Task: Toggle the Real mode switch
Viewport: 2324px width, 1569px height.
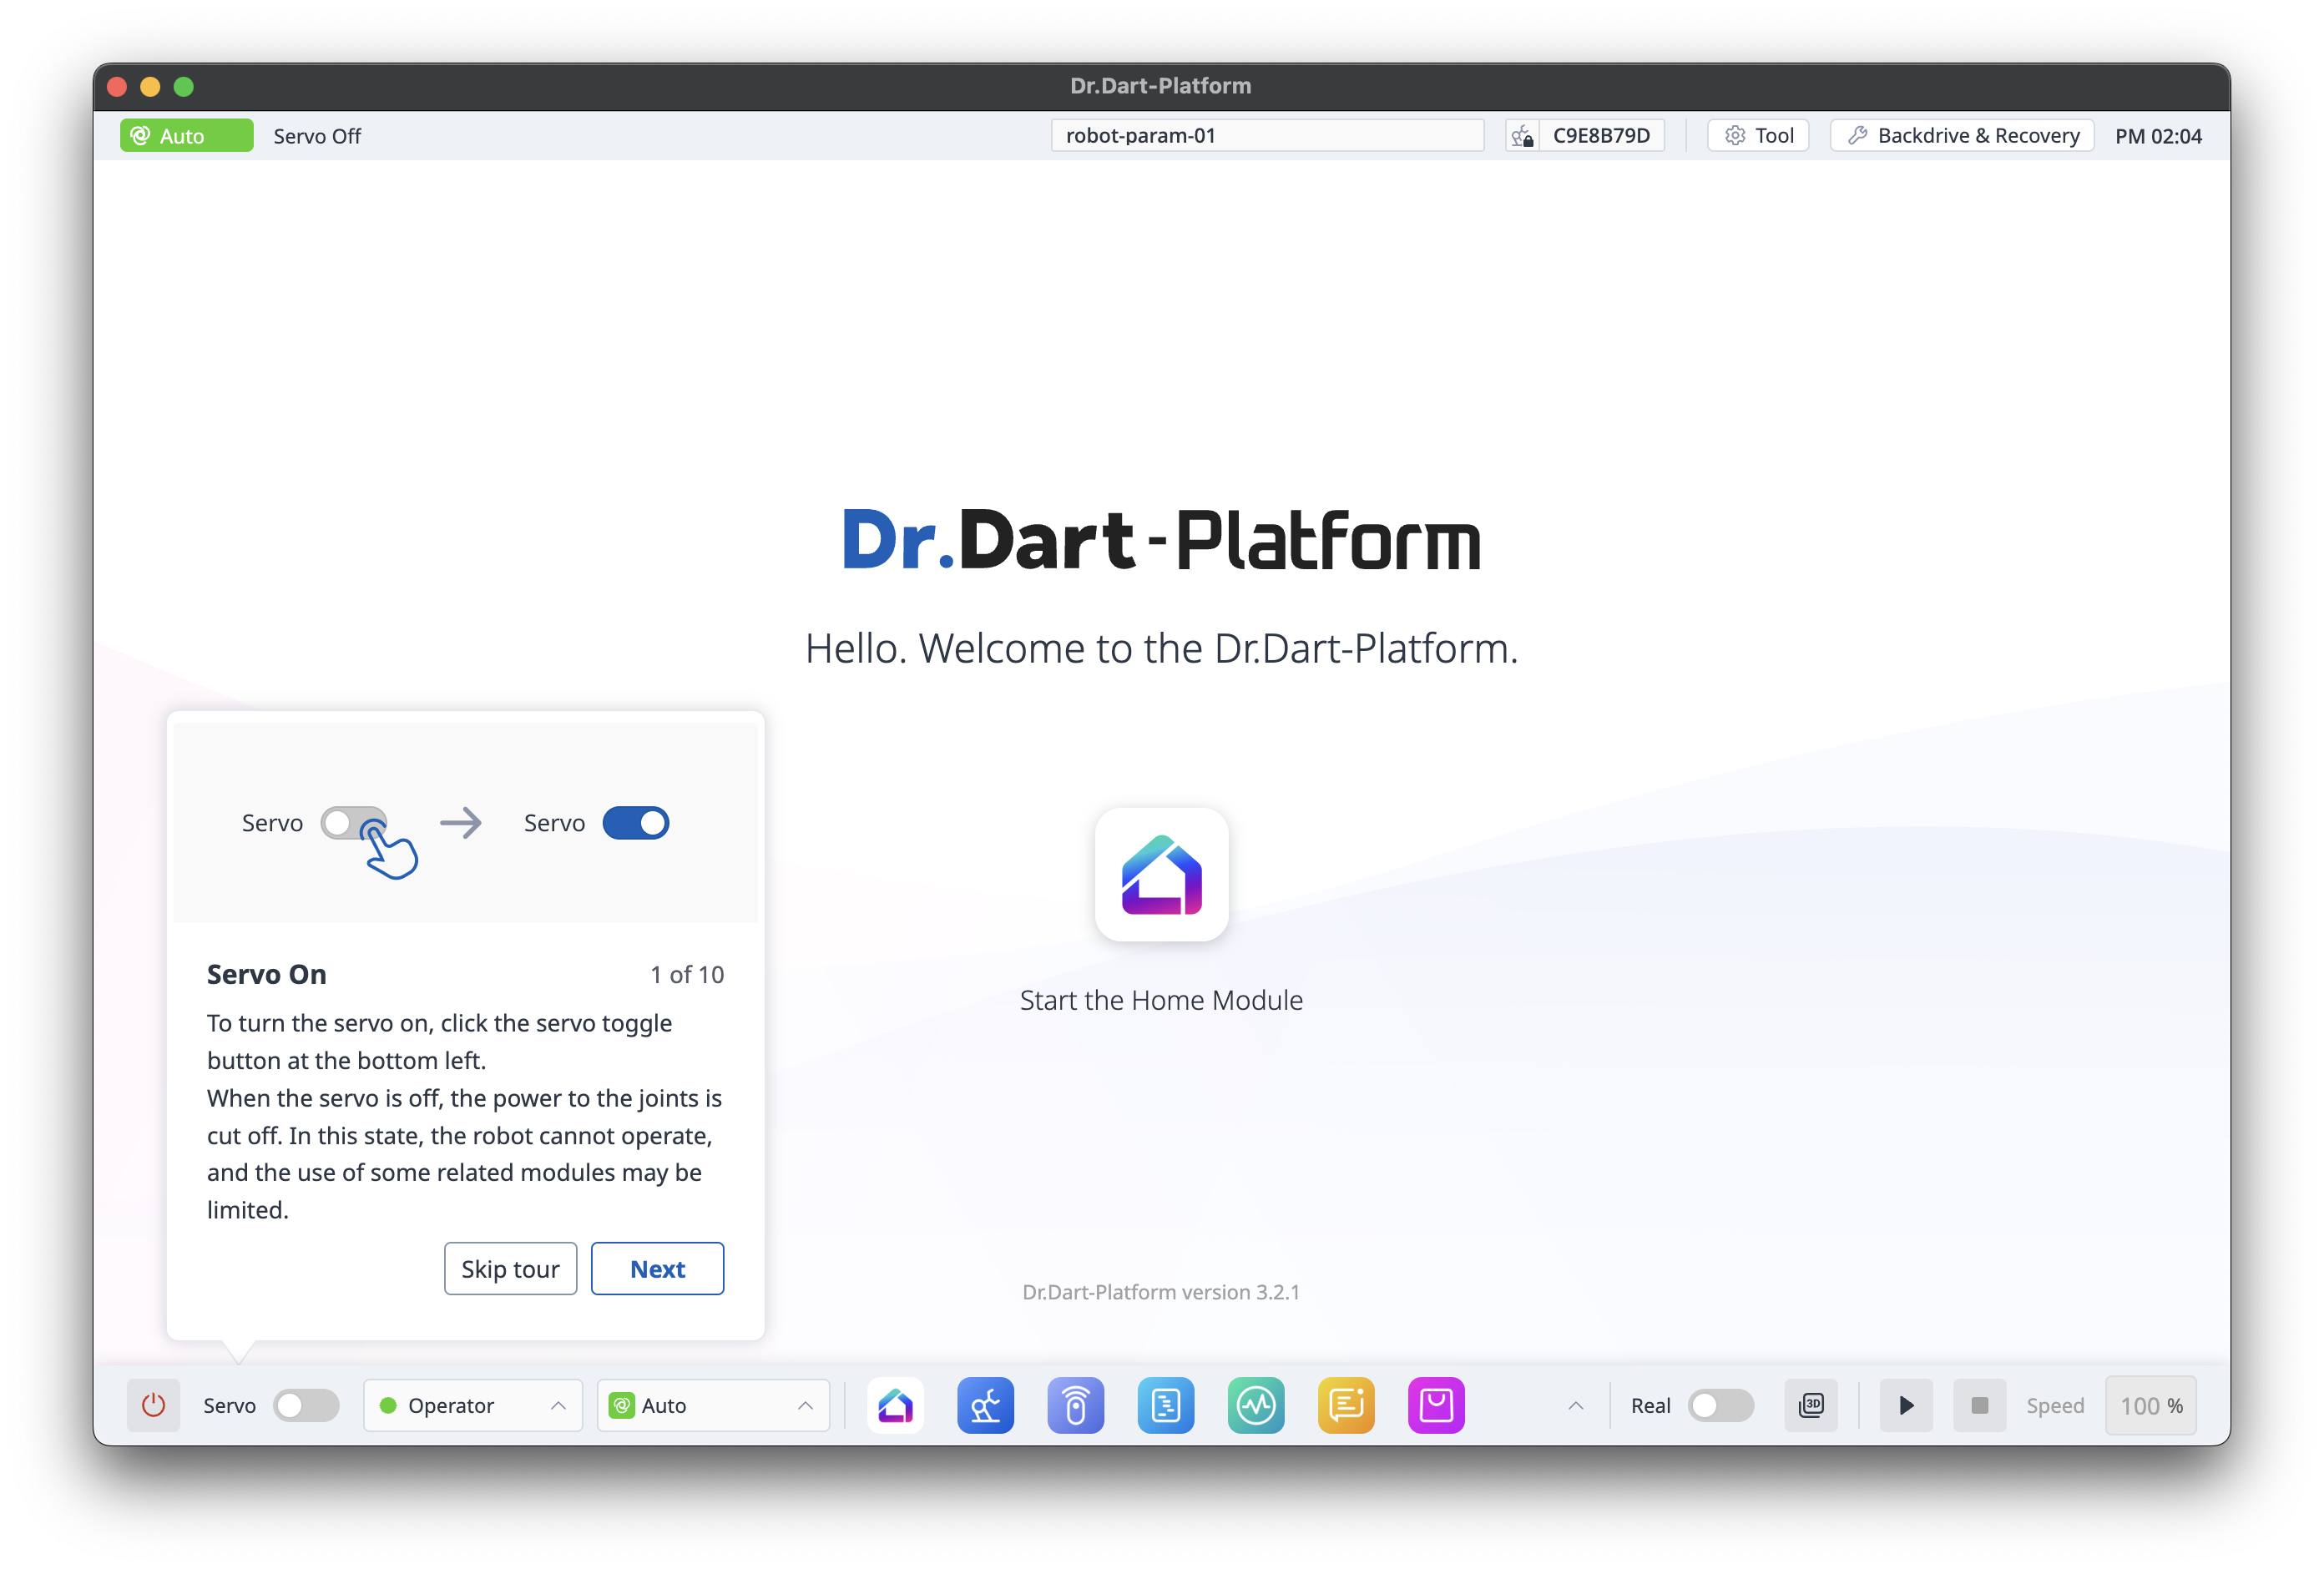Action: (x=1720, y=1405)
